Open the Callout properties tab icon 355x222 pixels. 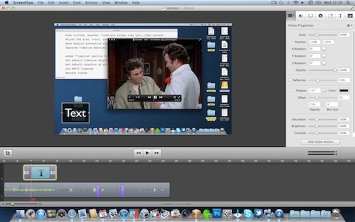(320, 16)
